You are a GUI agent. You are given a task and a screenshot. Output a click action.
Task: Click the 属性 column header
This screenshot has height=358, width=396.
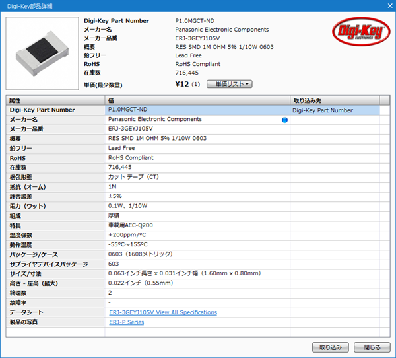[x=55, y=100]
